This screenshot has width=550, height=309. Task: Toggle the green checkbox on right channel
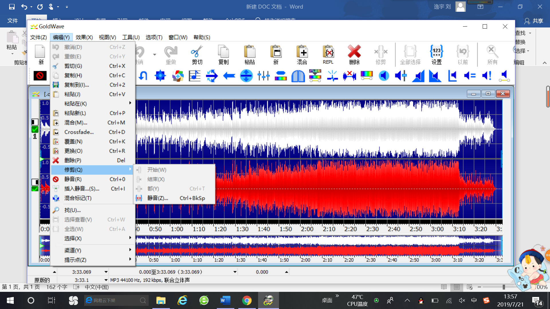pyautogui.click(x=35, y=189)
